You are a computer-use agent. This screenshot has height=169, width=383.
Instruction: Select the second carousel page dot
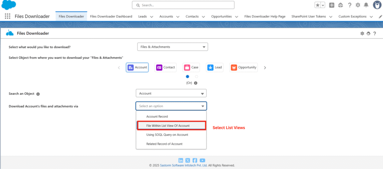click(x=197, y=76)
